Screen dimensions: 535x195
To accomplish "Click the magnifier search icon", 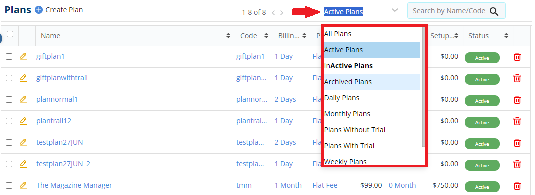I will pyautogui.click(x=494, y=11).
